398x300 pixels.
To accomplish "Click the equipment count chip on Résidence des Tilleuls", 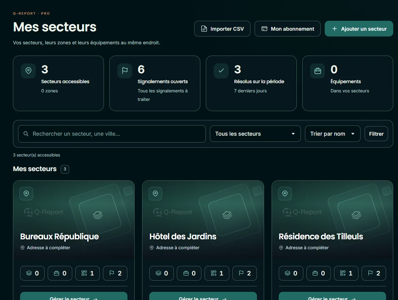I will [319, 273].
